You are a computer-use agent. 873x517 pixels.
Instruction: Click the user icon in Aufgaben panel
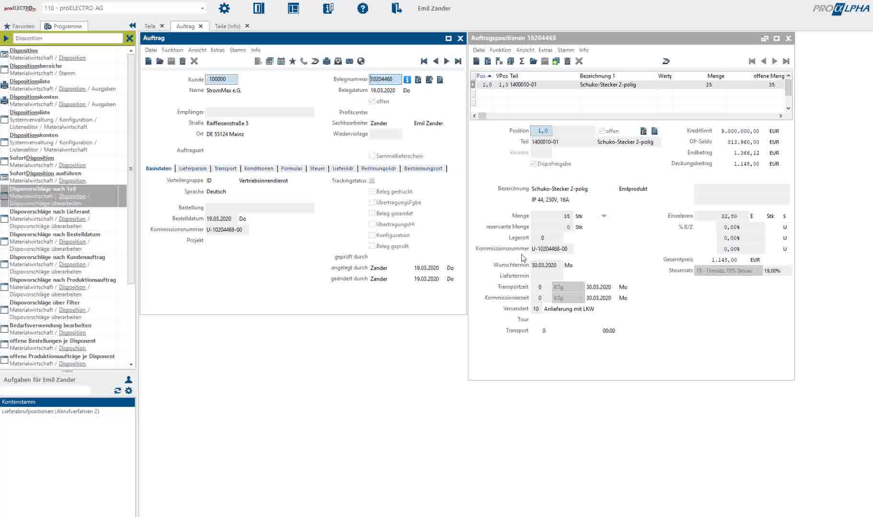(x=128, y=380)
